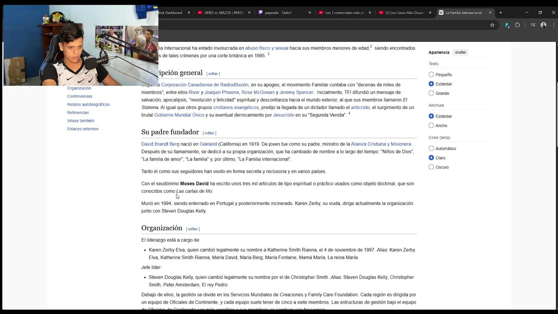Switch to the Kick Dashboard tab
This screenshot has height=314, width=558.
[170, 13]
